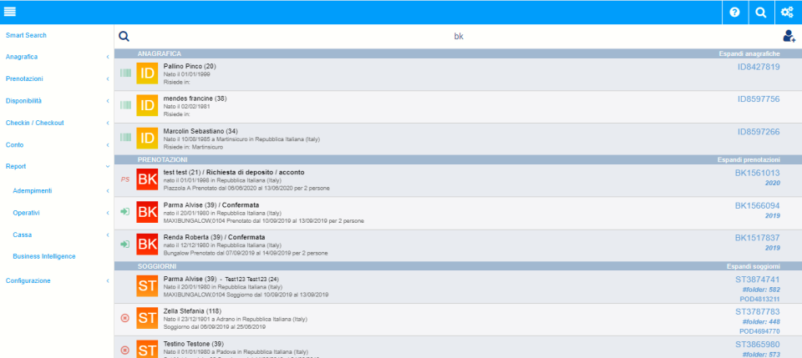Click the barcode icon next to Marcolin Sebastiano
The image size is (802, 358).
(125, 138)
